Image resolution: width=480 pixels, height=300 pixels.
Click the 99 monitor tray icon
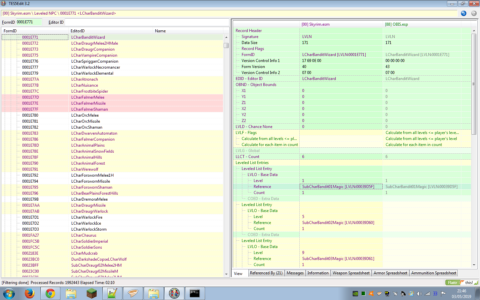387,294
